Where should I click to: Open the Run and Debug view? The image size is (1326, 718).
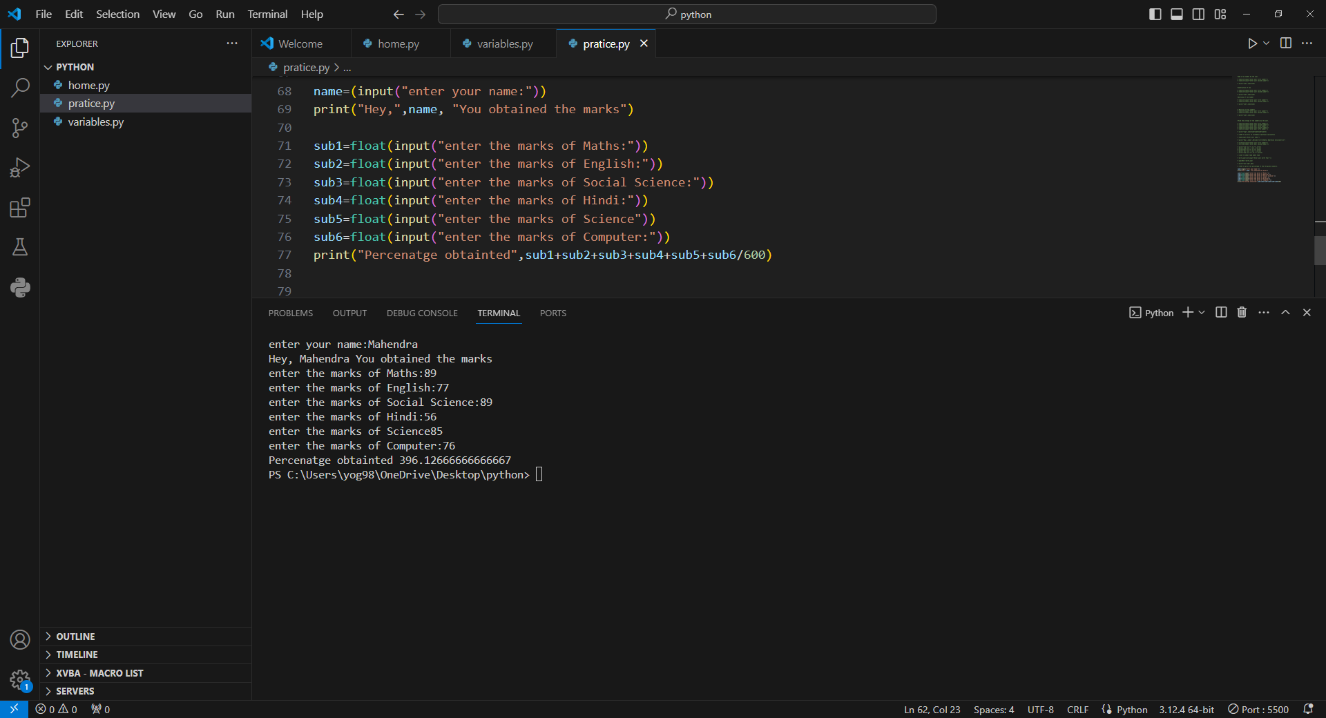pos(20,168)
